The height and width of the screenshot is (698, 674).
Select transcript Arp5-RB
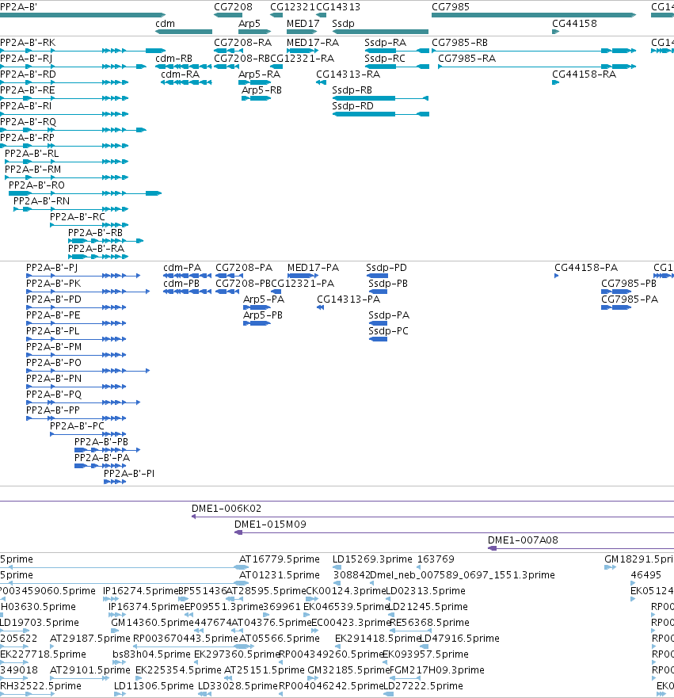[x=257, y=98]
